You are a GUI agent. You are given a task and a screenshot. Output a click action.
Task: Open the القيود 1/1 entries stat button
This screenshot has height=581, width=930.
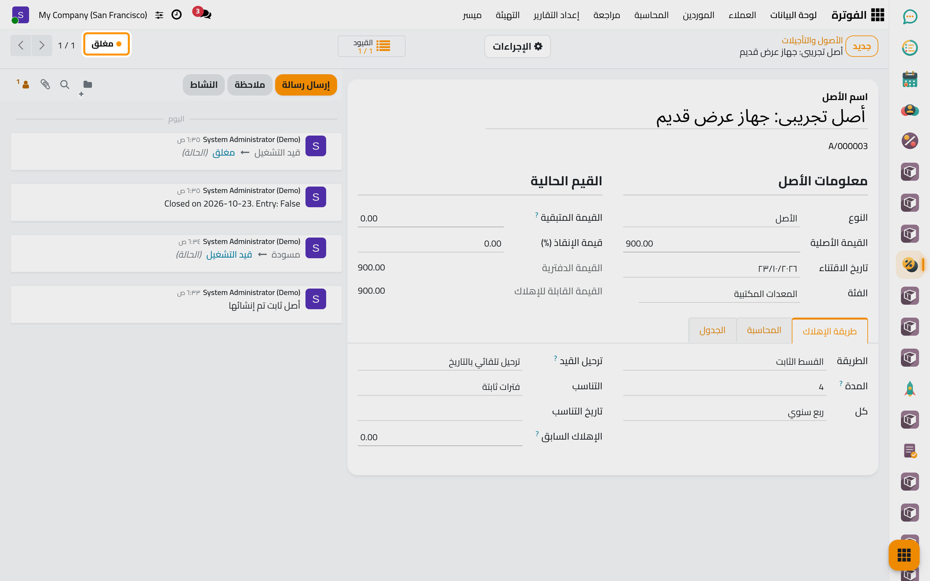(x=372, y=46)
